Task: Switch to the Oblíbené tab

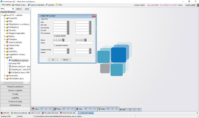Action: coord(19,9)
